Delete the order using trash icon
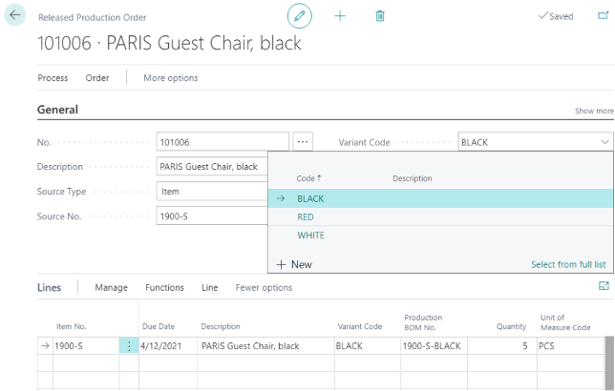615x391 pixels. 380,16
